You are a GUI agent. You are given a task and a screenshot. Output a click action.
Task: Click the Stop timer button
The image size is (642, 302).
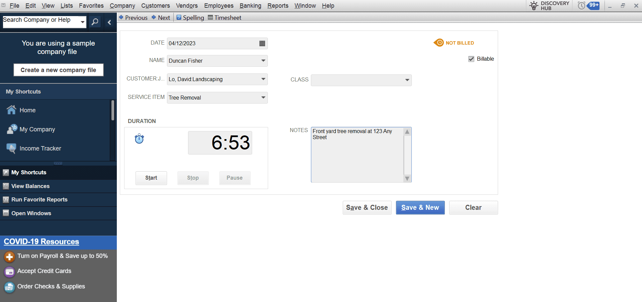[x=193, y=178]
